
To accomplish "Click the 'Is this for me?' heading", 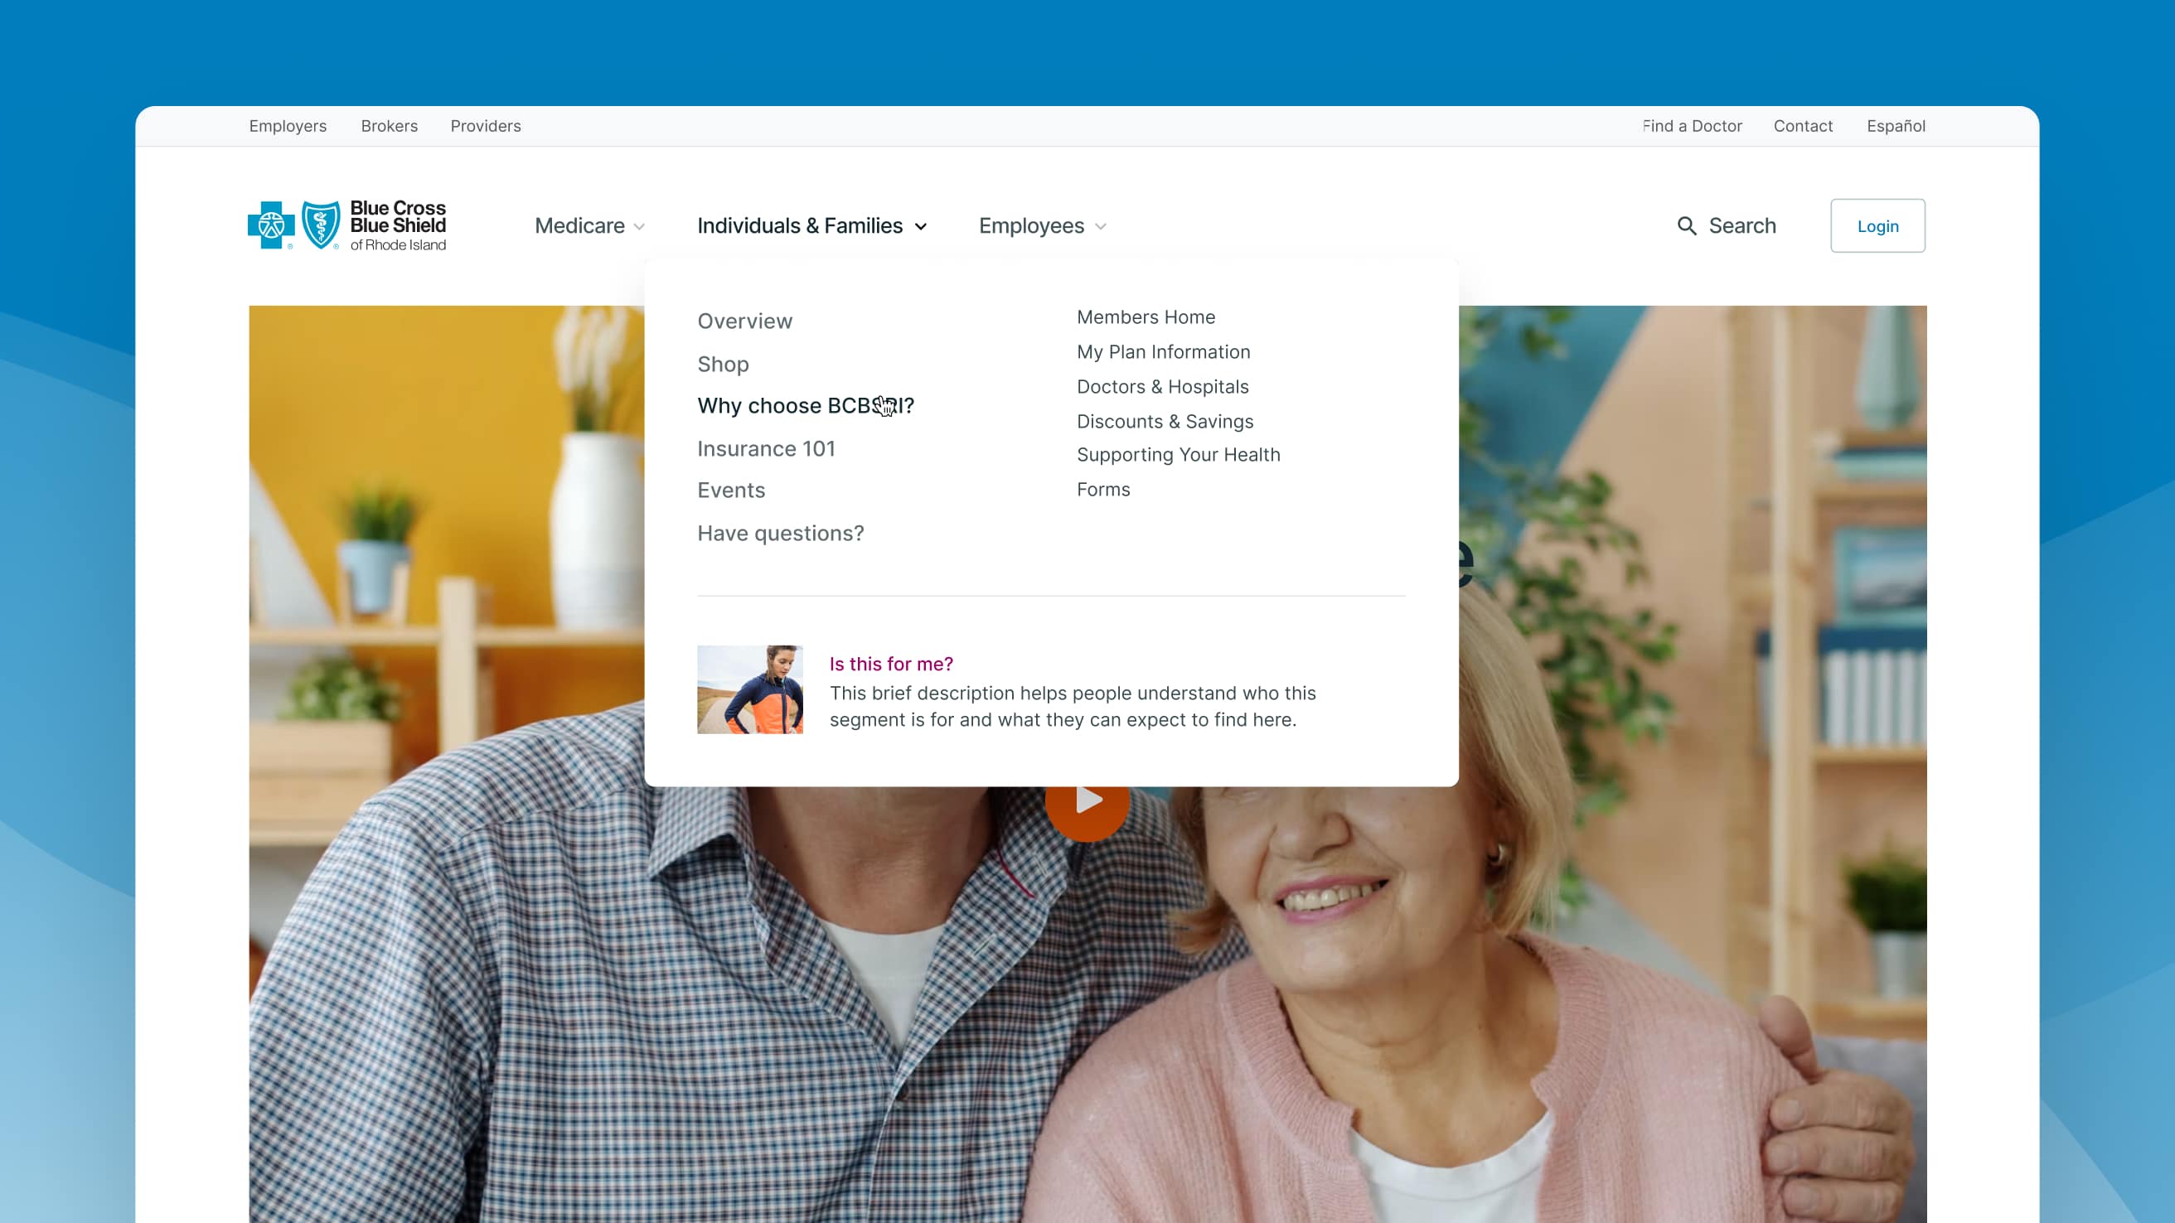I will click(x=891, y=665).
